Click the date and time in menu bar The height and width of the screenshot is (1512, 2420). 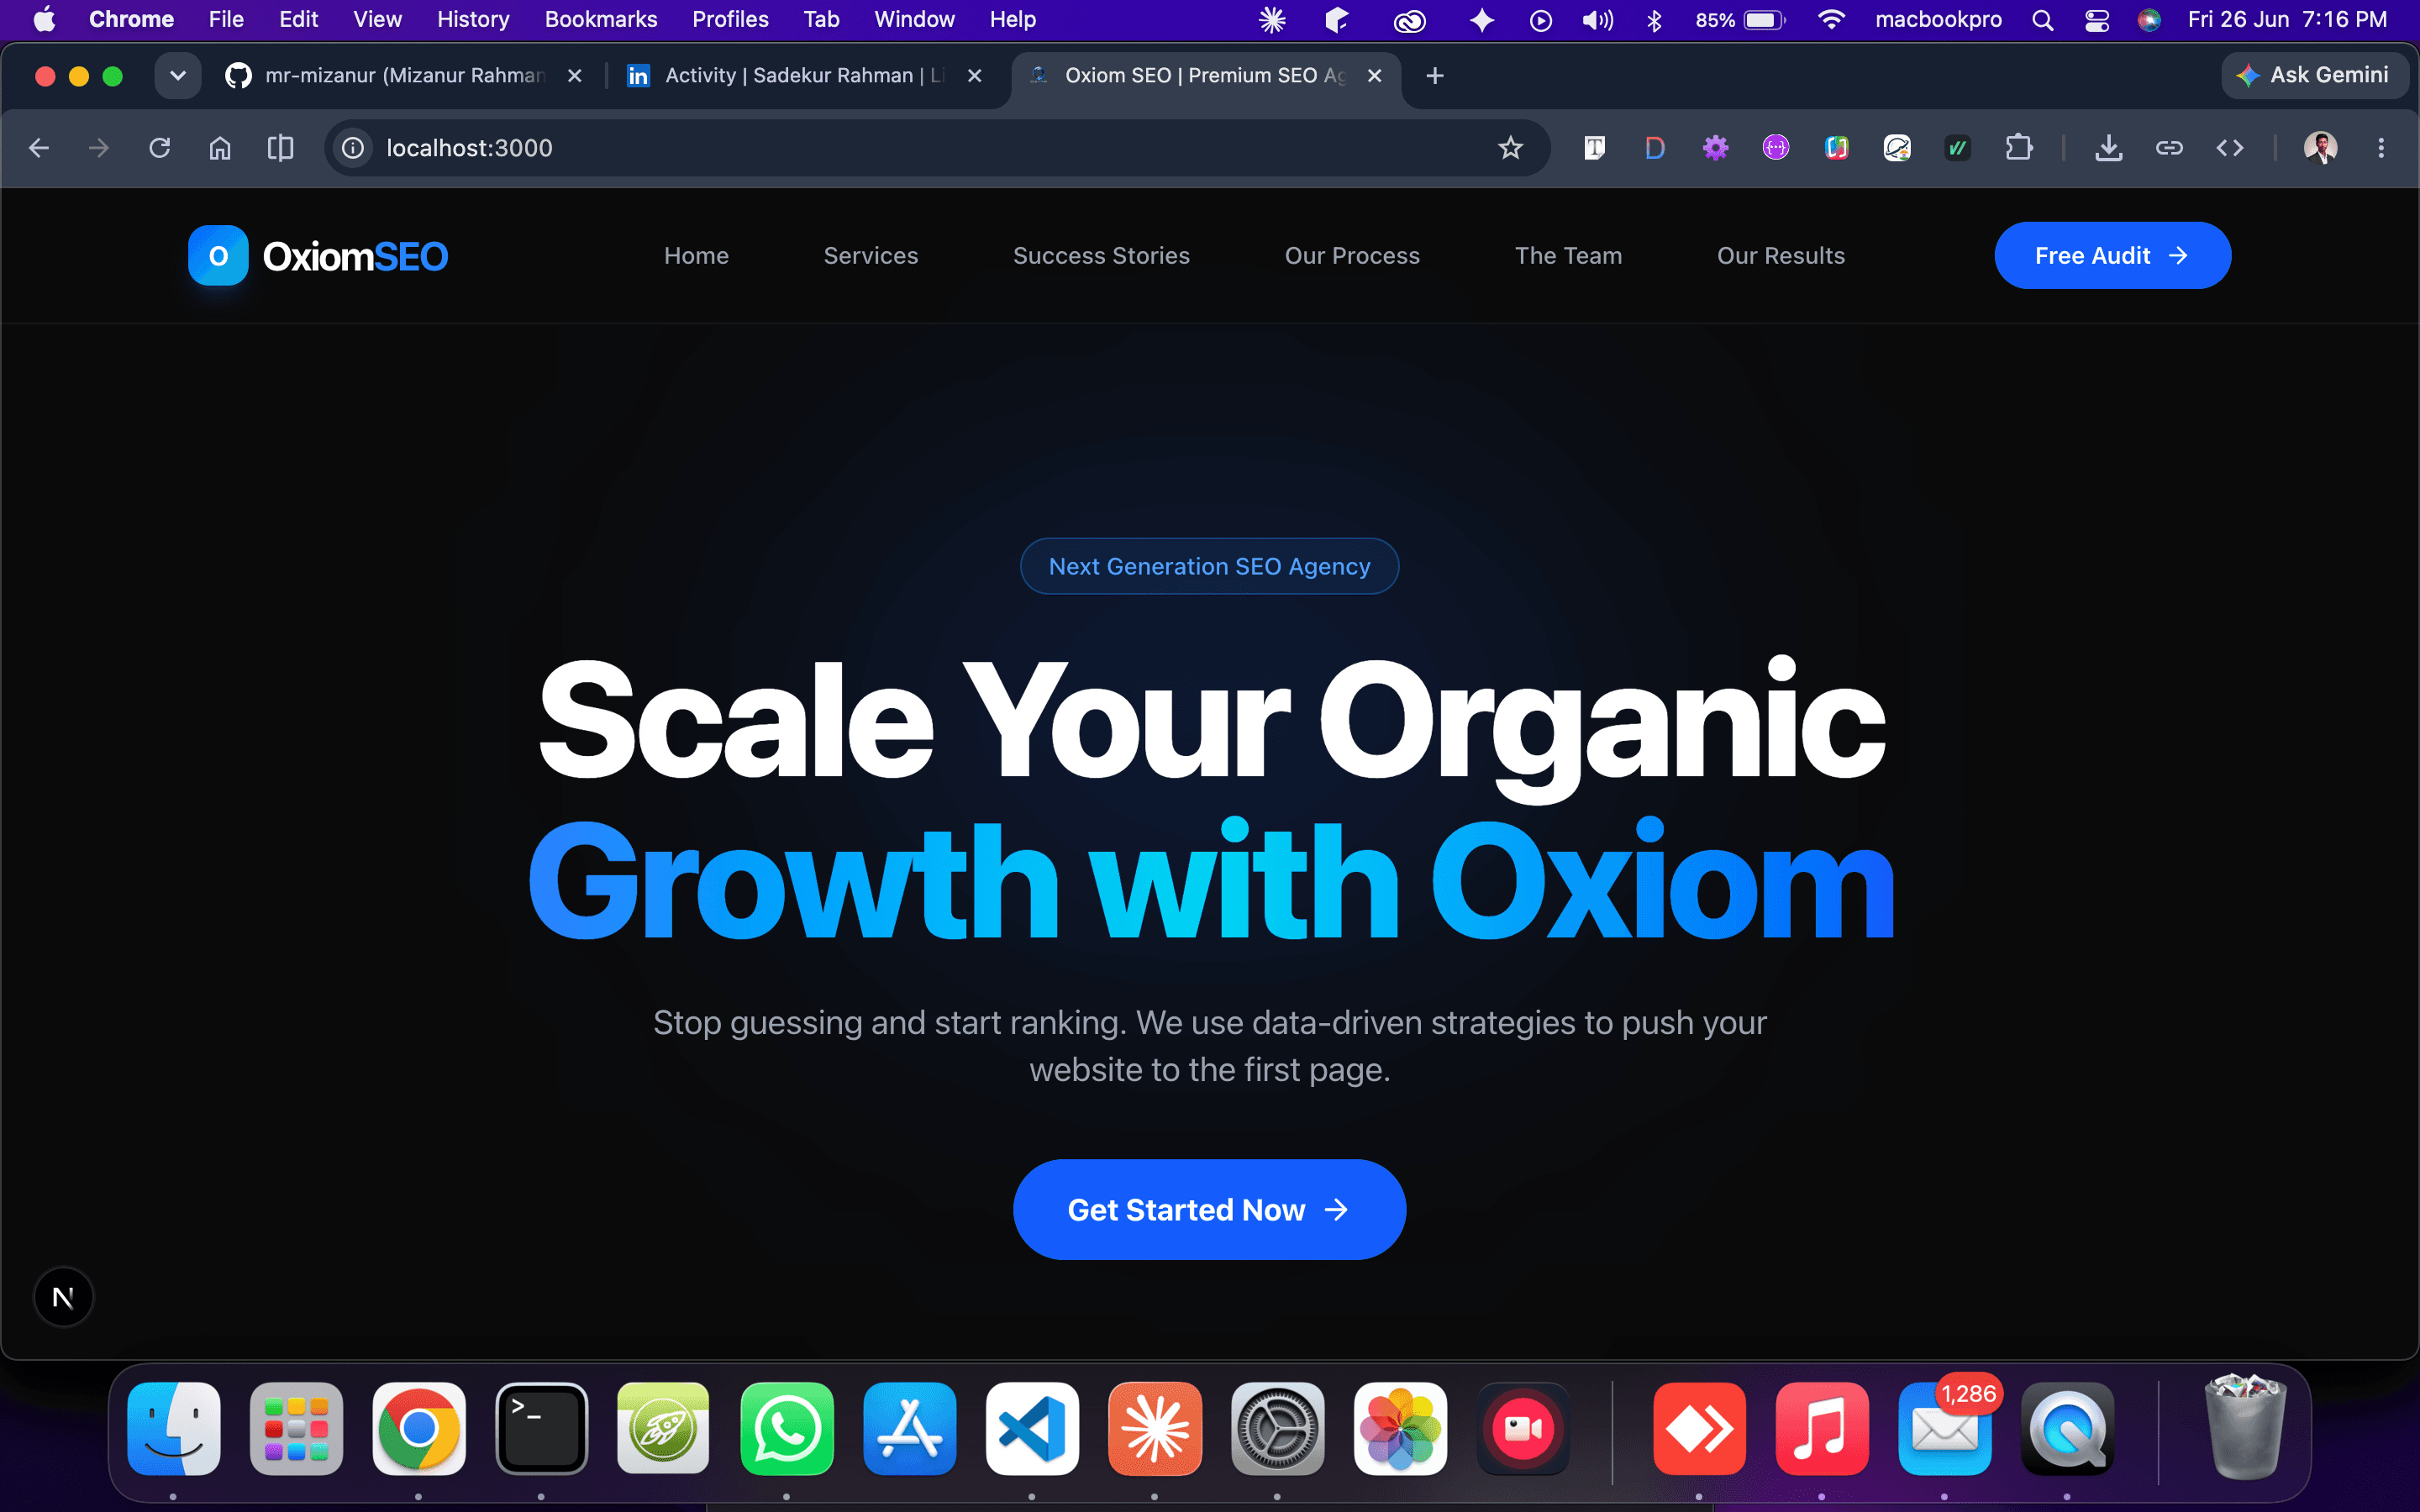pyautogui.click(x=2288, y=20)
